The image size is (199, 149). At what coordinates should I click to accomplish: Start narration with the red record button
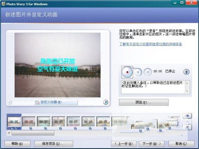127,72
